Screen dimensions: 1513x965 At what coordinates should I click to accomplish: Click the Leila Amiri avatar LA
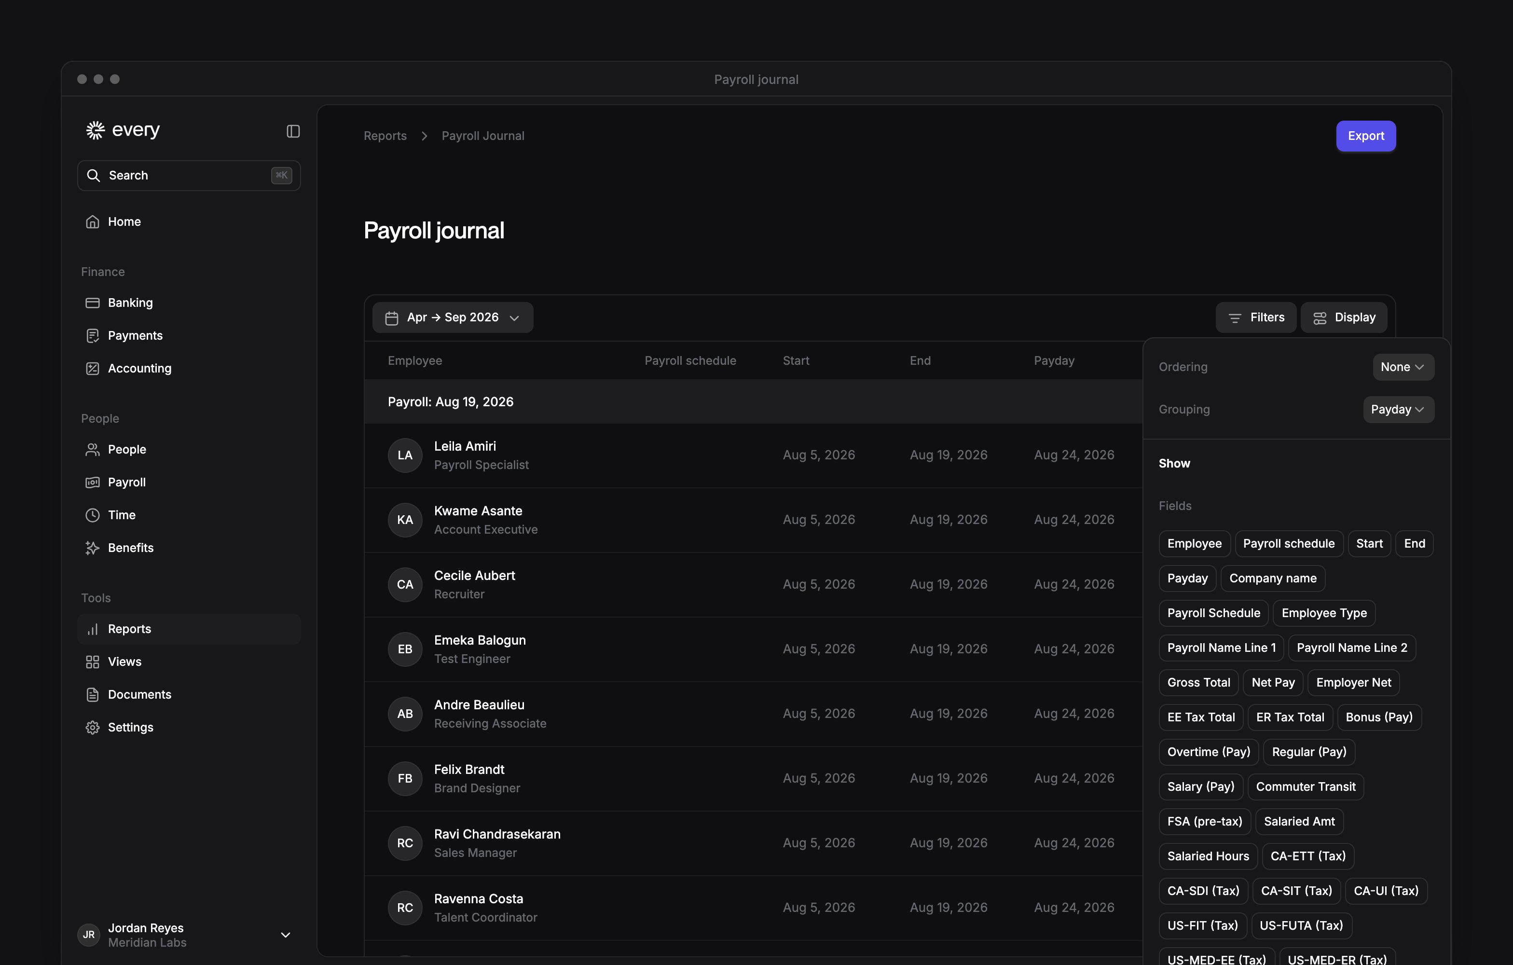pos(405,455)
